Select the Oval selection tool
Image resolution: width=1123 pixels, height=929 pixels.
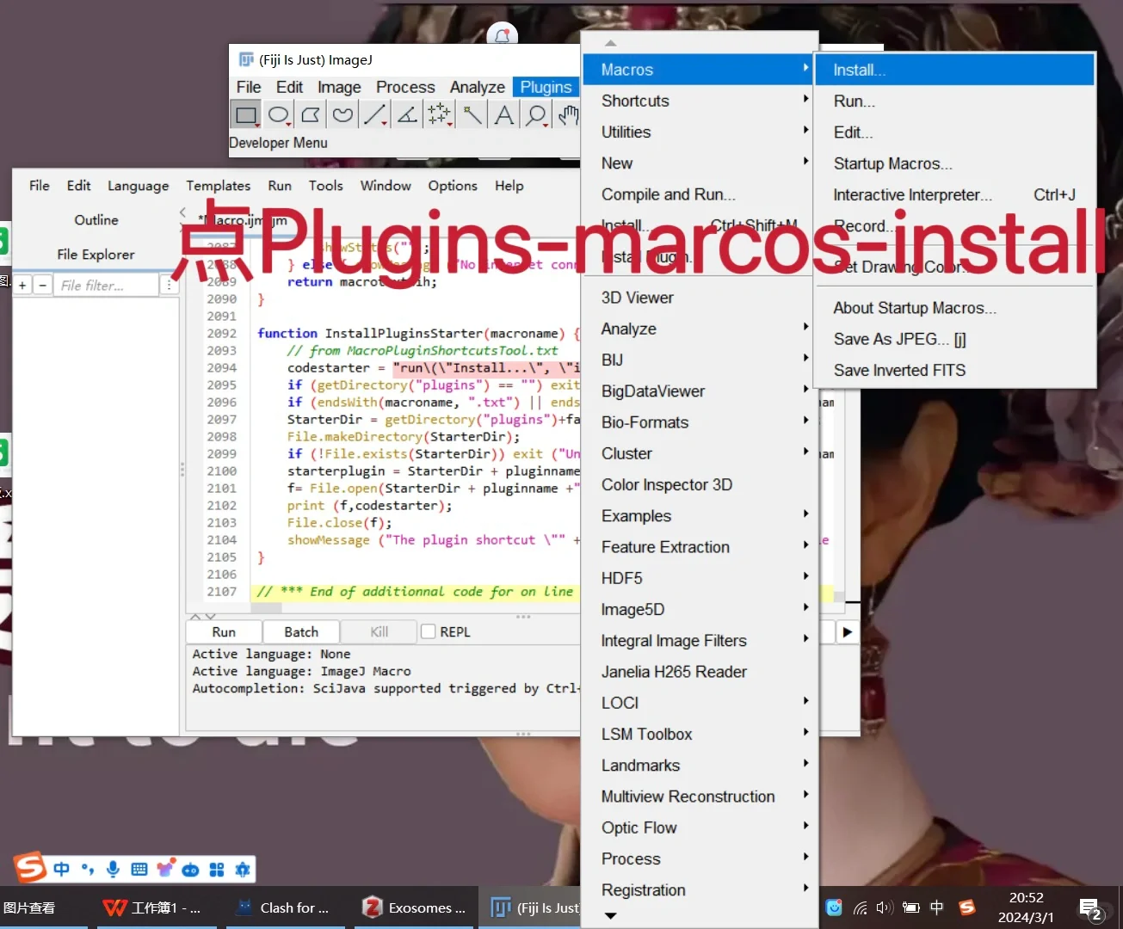pos(279,114)
